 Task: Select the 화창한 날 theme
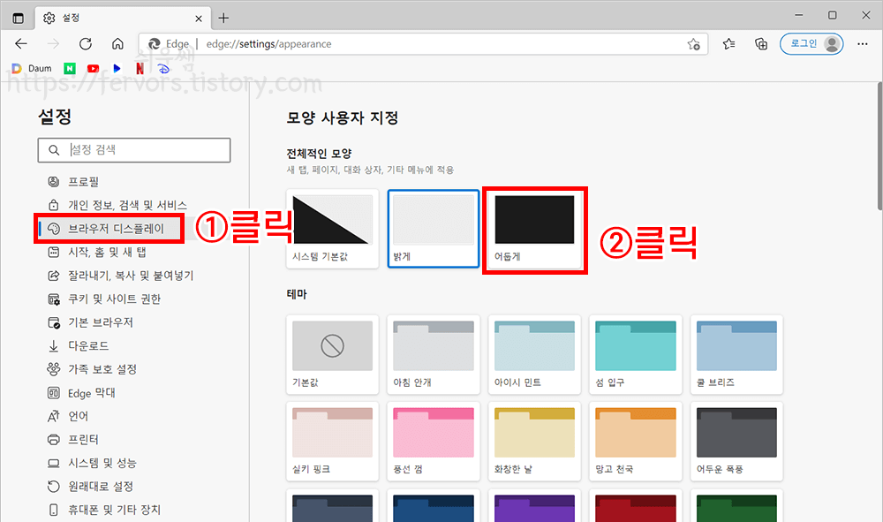click(x=534, y=442)
